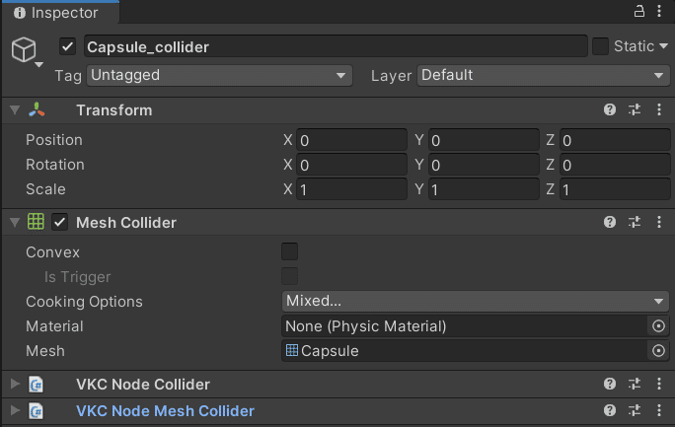Open the Inspector panel kebab menu
The width and height of the screenshot is (675, 427).
click(659, 11)
